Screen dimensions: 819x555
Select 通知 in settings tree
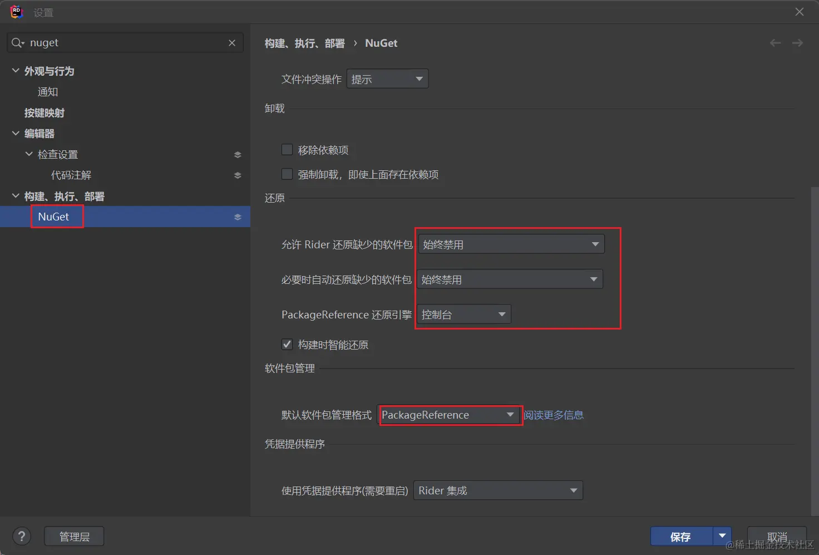click(48, 92)
